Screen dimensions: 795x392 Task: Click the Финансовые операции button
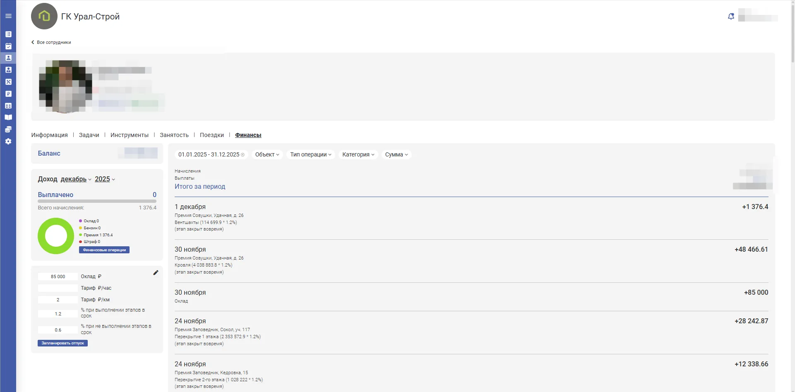click(104, 250)
